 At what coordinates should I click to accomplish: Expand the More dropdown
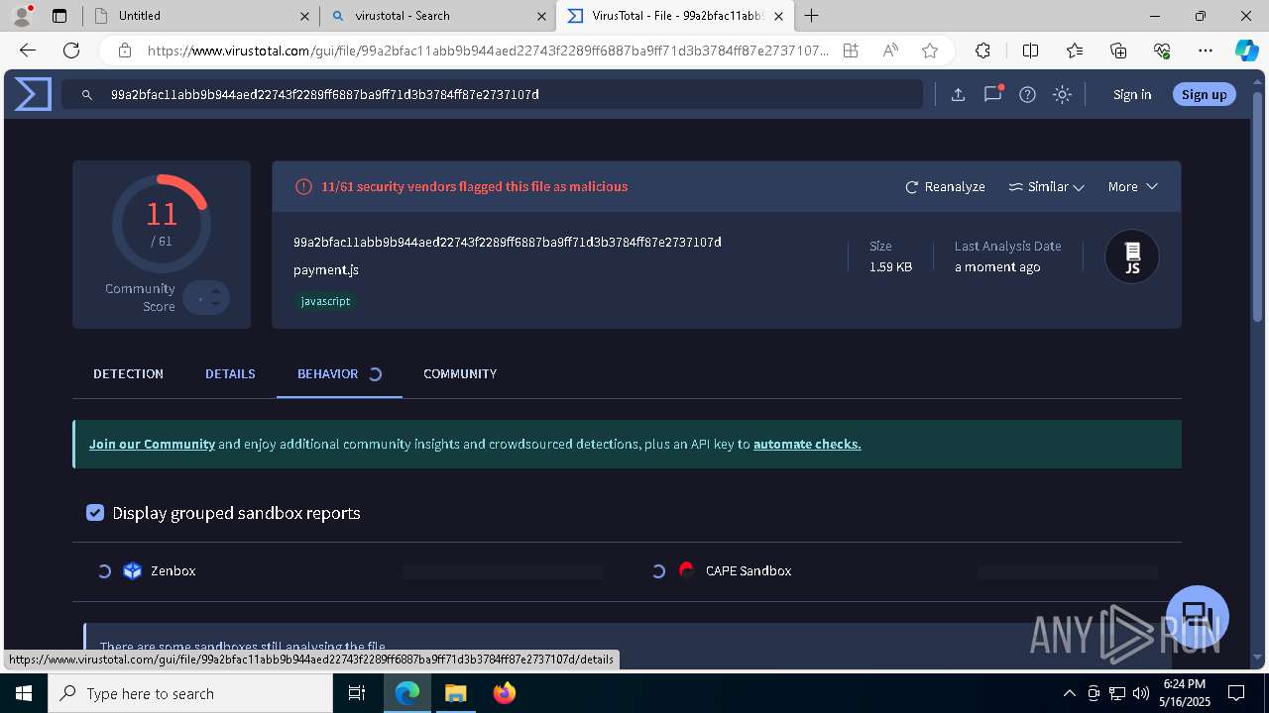point(1132,186)
